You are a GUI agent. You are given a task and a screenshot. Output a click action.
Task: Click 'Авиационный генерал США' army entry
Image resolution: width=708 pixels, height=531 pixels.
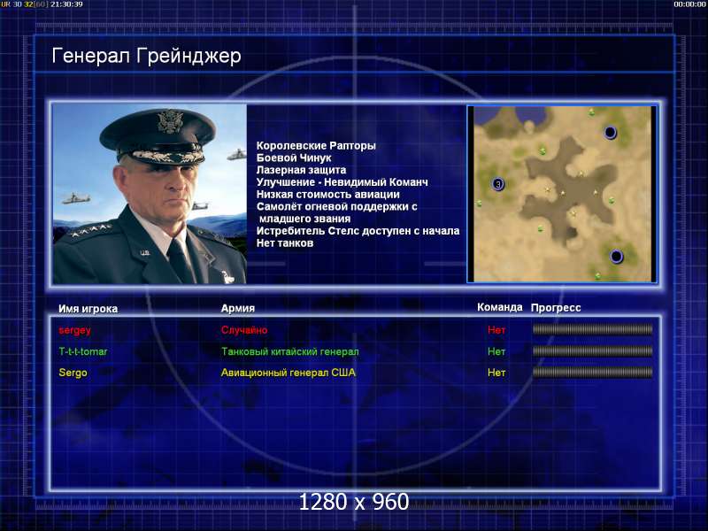289,373
